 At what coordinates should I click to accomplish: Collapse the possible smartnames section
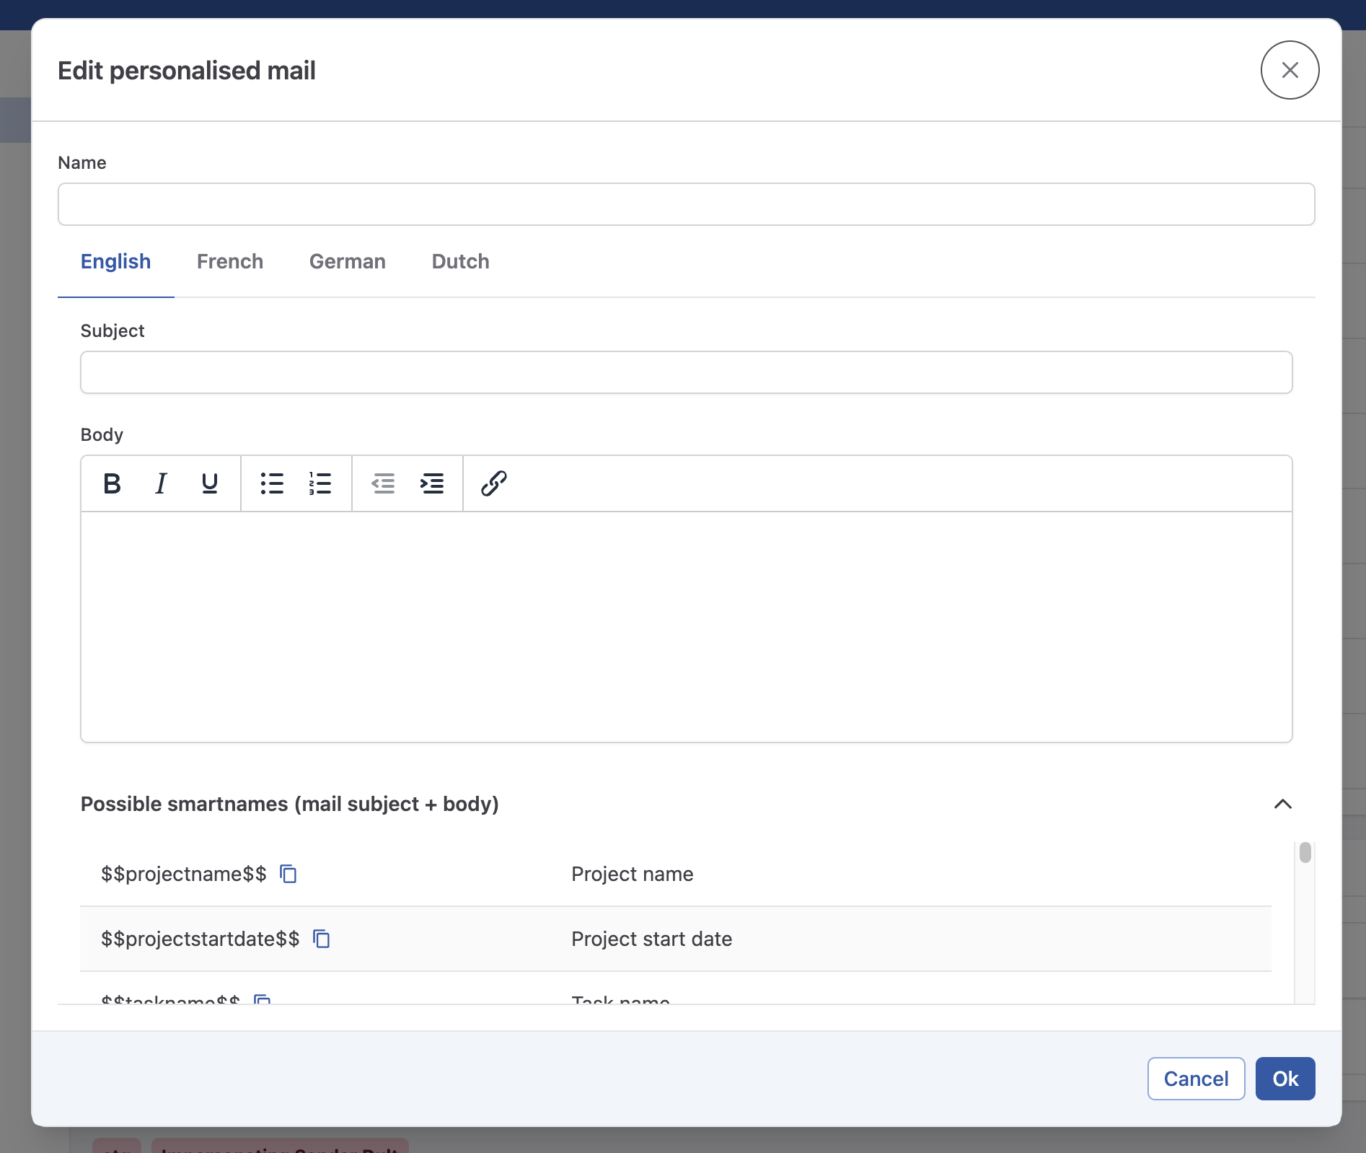point(1282,805)
